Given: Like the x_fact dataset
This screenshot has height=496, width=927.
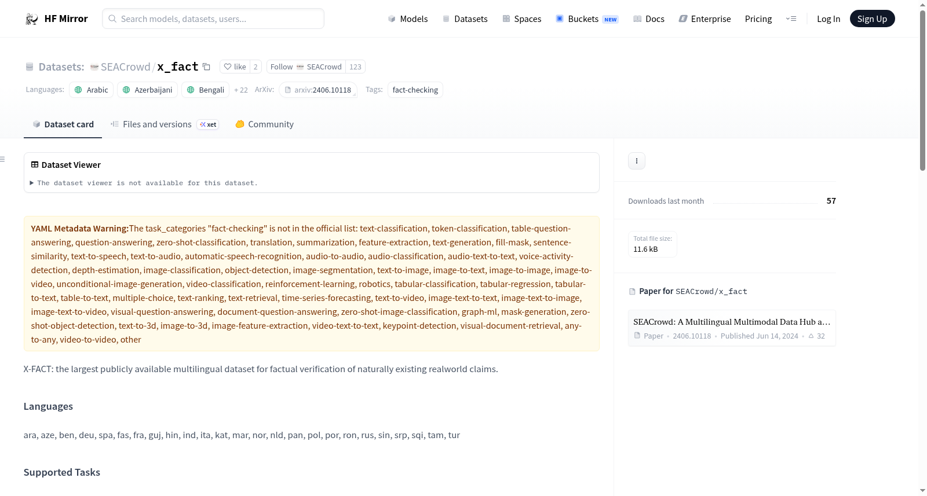Looking at the screenshot, I should (235, 67).
